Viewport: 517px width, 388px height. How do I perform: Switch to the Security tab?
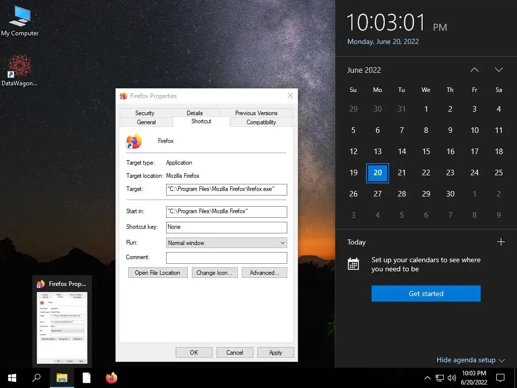pos(145,113)
